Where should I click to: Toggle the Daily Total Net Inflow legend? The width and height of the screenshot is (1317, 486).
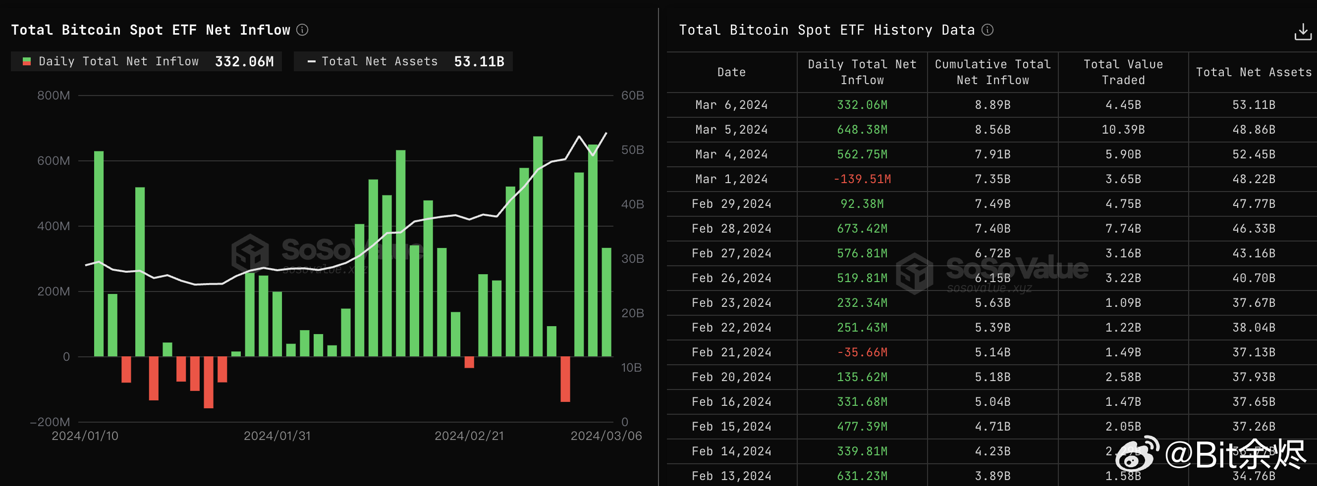click(146, 62)
